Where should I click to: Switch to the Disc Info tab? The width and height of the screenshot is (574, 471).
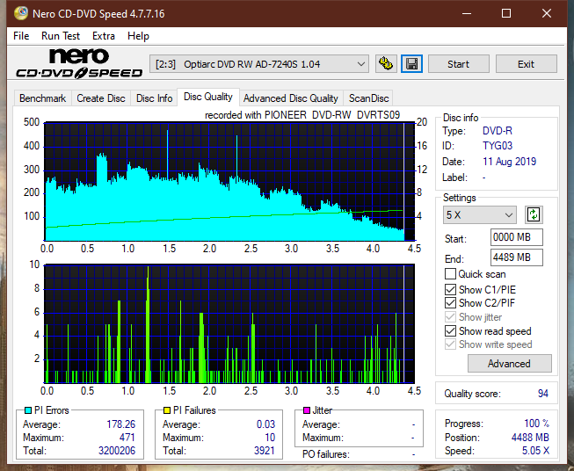[154, 98]
